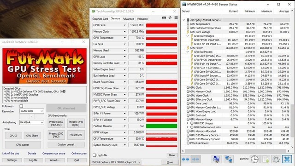Click the GPU Clock sensor circle icon in HWiNFO
The image size is (295, 166).
[188, 87]
